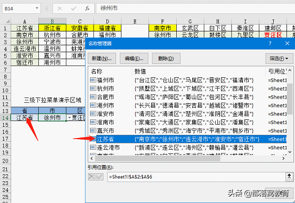Click cell F1 南京市
This screenshot has height=203, width=295.
click(x=162, y=28)
